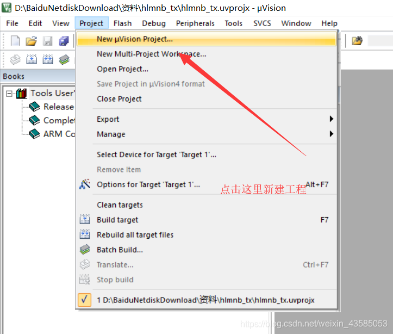The image size is (393, 334).
Task: Choose Options for Target 'Target 1'...
Action: pos(207,184)
